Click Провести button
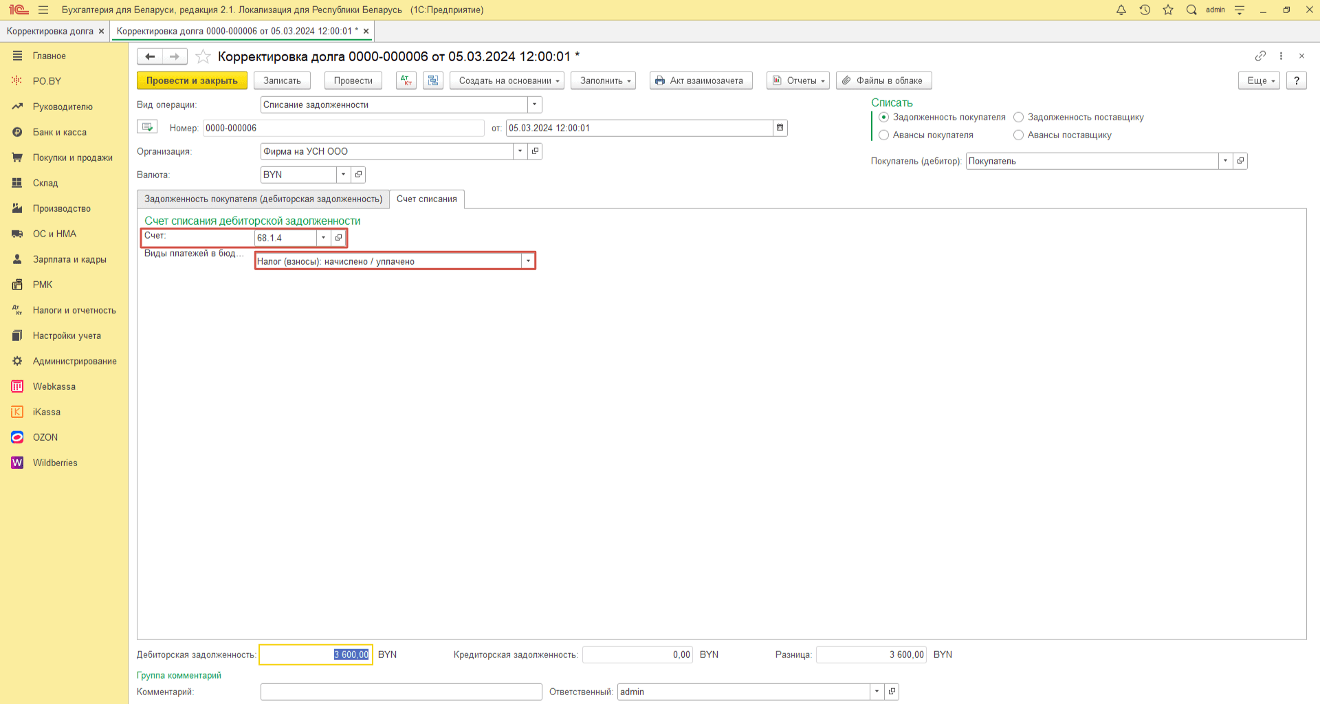This screenshot has height=704, width=1320. tap(353, 80)
